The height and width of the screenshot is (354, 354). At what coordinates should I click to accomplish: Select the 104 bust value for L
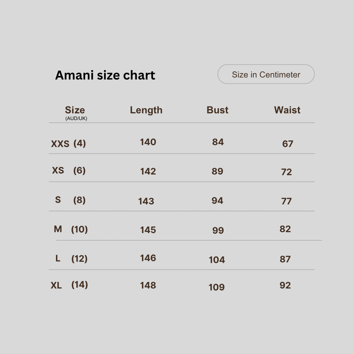tap(217, 260)
